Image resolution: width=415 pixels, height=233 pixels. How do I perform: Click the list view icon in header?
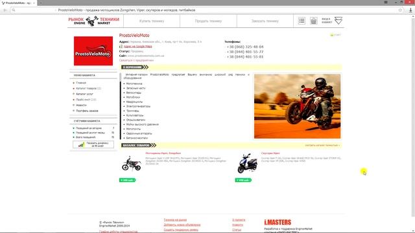click(x=302, y=21)
